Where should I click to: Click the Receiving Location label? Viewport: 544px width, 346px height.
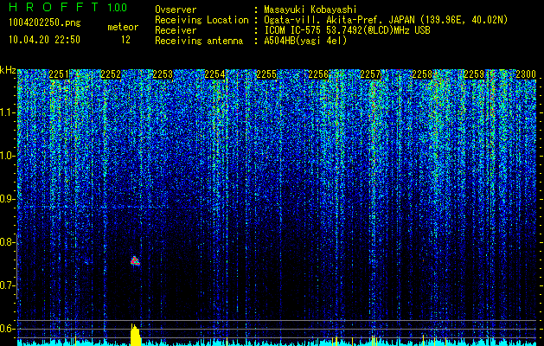(202, 20)
